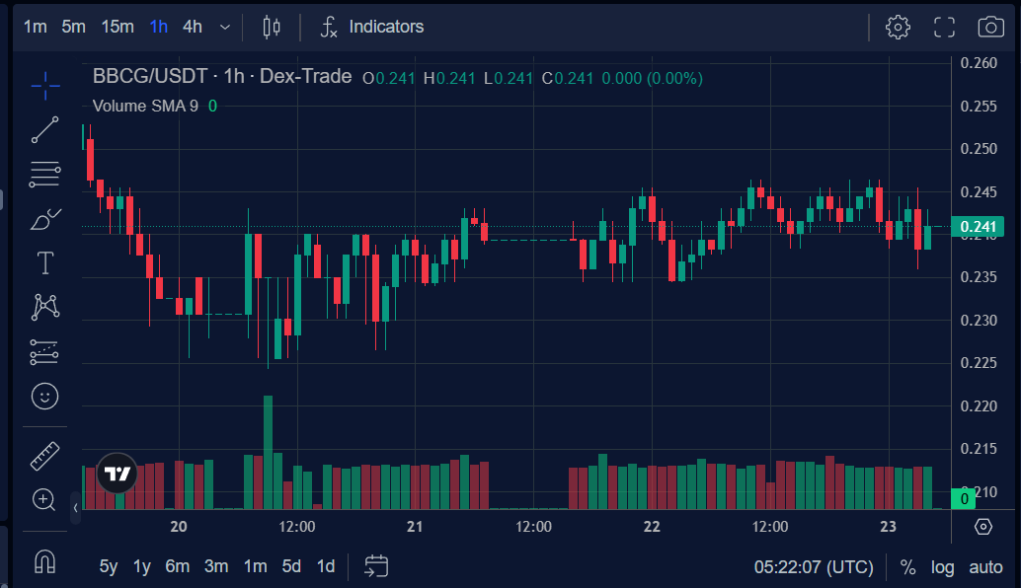Open the forecasting and measurement tools
The width and height of the screenshot is (1021, 588).
pyautogui.click(x=45, y=352)
